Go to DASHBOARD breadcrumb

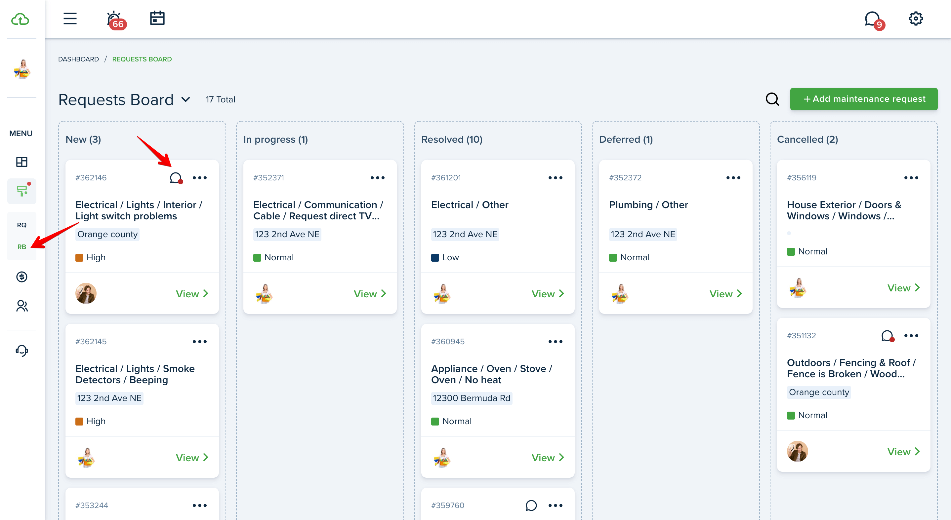(x=78, y=59)
